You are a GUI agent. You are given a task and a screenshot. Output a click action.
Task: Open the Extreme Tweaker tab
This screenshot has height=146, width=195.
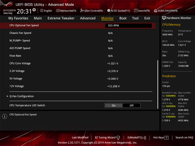(61, 18)
